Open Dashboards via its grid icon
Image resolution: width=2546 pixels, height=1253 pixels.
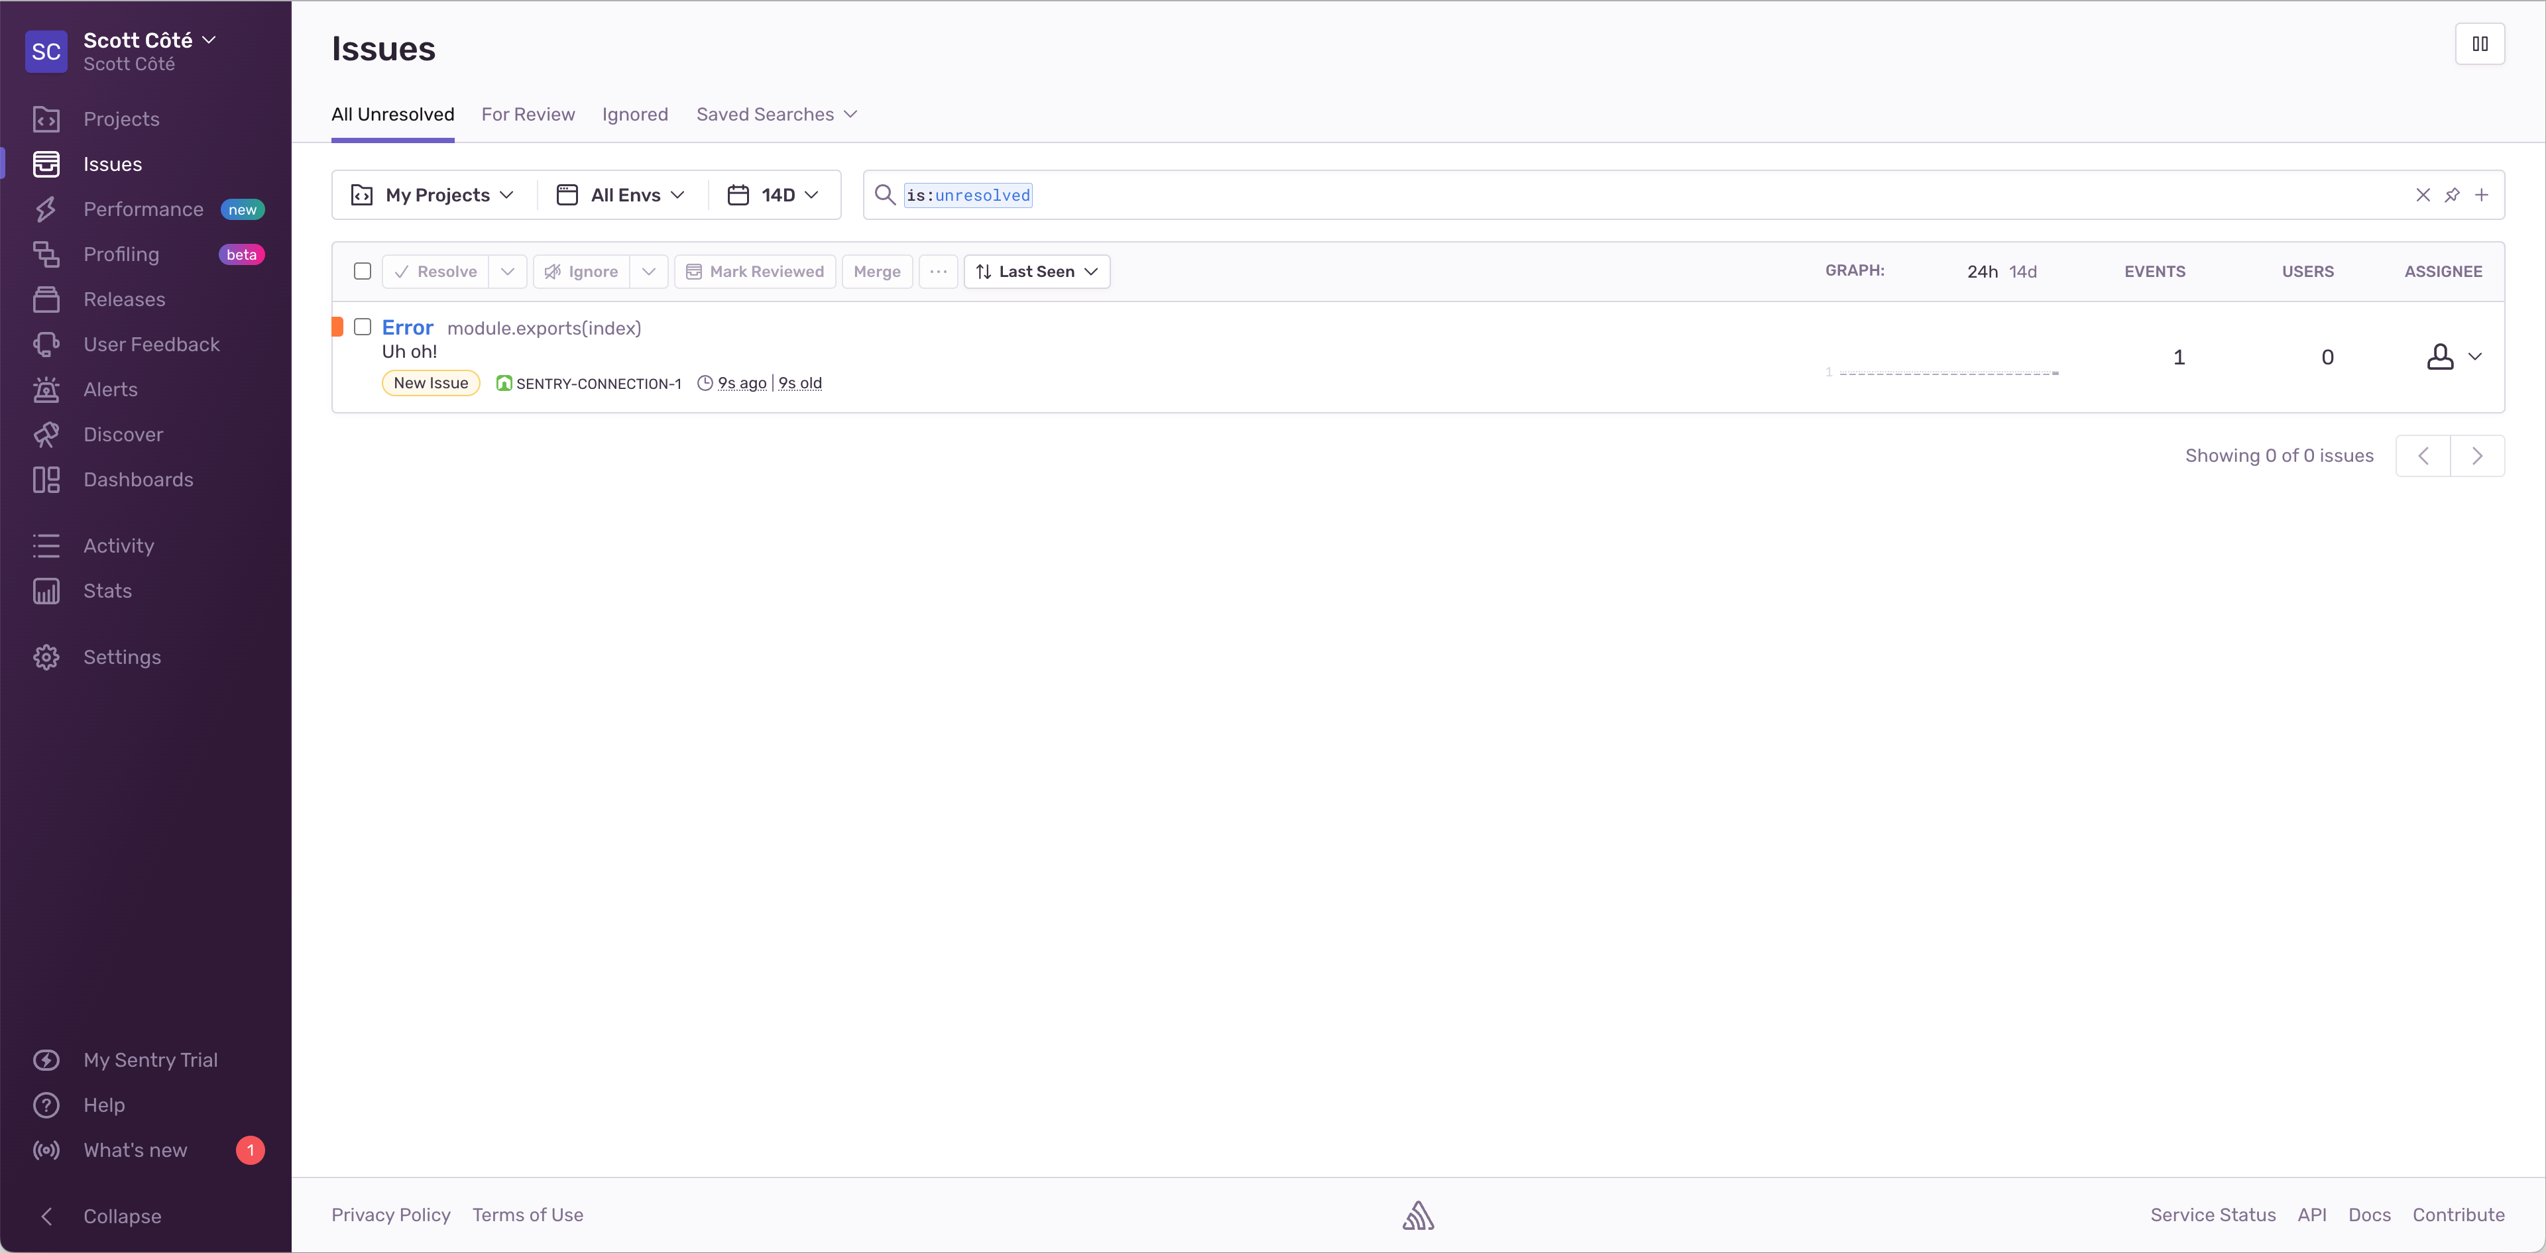coord(46,479)
